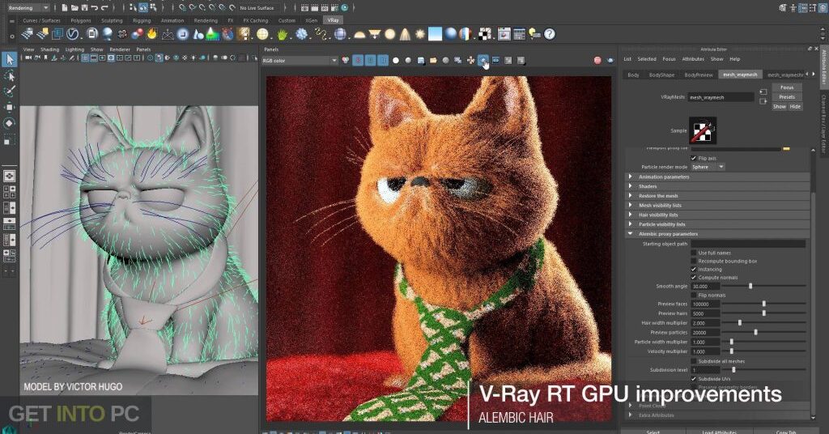Toggle the Instancing checkbox
The height and width of the screenshot is (434, 829).
click(x=694, y=269)
